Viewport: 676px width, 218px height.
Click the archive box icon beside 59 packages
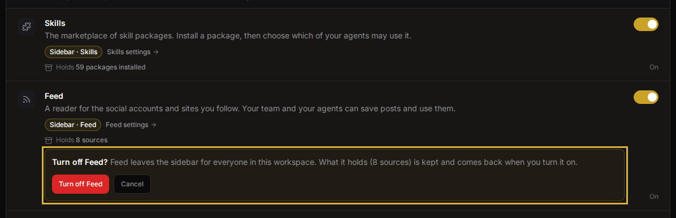[x=49, y=67]
